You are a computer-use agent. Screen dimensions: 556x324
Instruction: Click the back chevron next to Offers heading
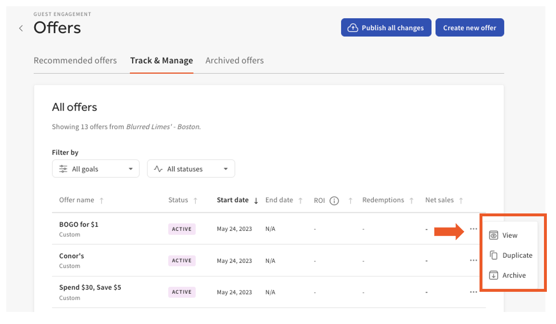[21, 28]
